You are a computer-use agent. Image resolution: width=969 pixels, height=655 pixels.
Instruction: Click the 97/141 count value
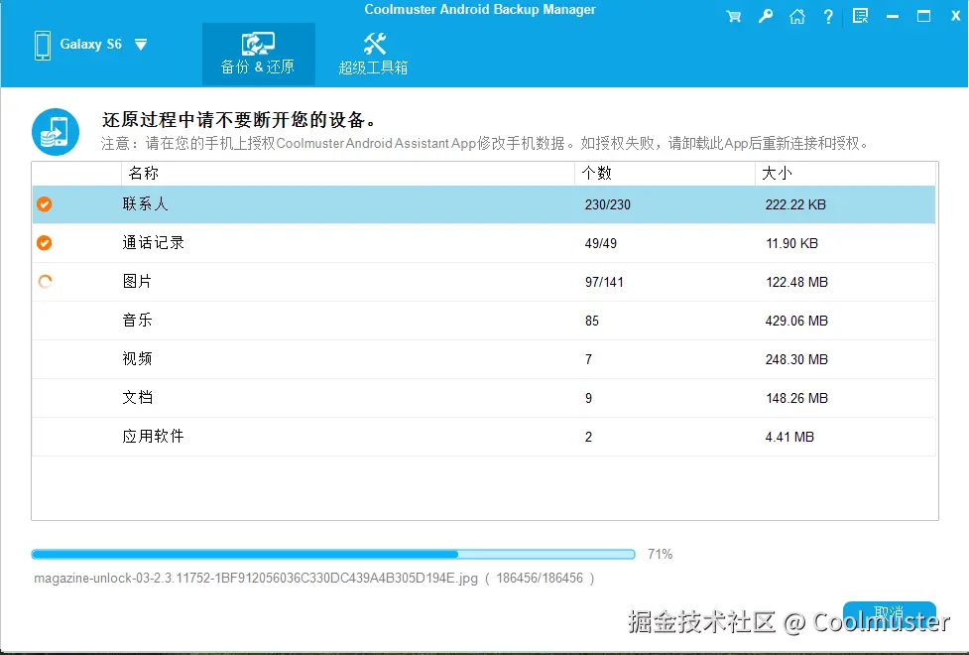[604, 282]
